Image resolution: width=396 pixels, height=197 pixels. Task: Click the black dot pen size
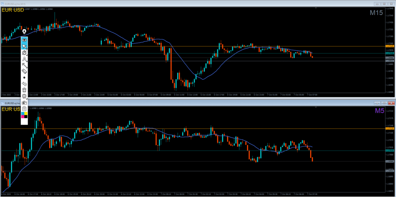(24, 77)
